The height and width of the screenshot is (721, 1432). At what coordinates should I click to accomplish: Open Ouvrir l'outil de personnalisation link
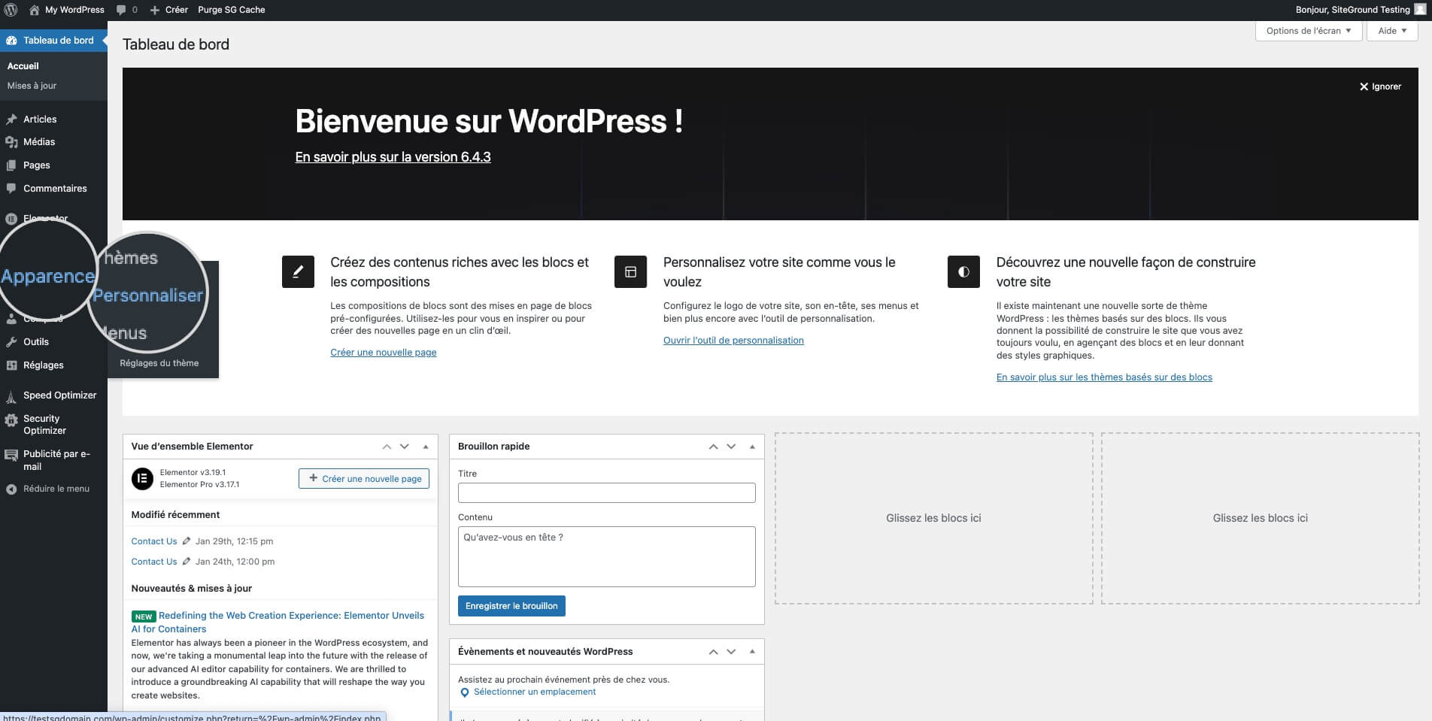pyautogui.click(x=733, y=340)
